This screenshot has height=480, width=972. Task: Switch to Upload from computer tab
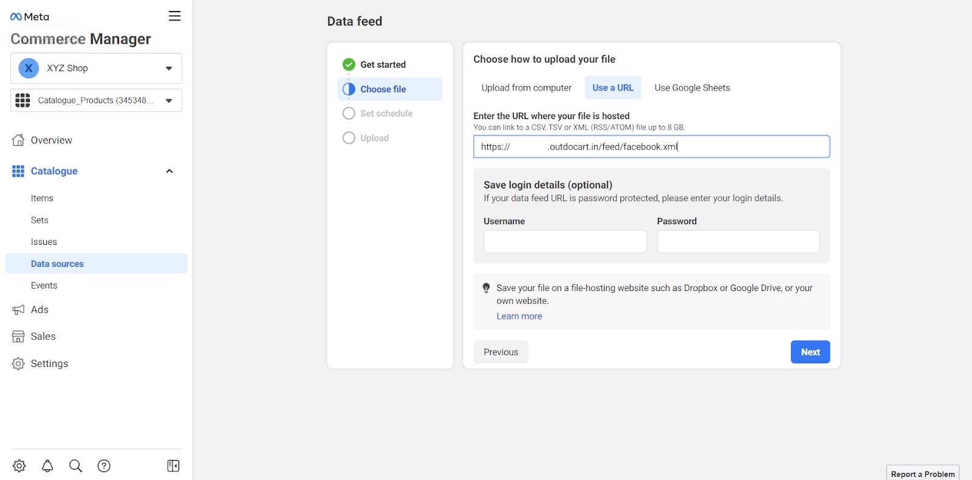pos(526,88)
